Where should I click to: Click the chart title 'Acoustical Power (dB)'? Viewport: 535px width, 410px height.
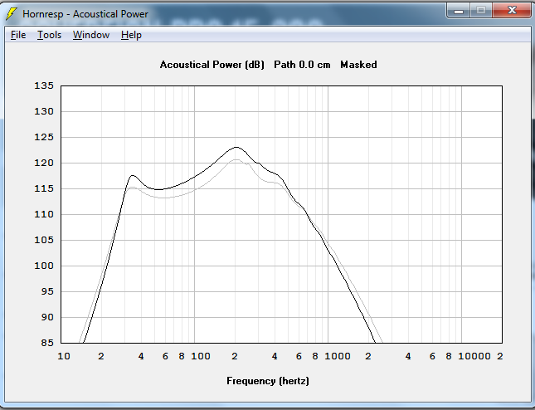point(212,65)
